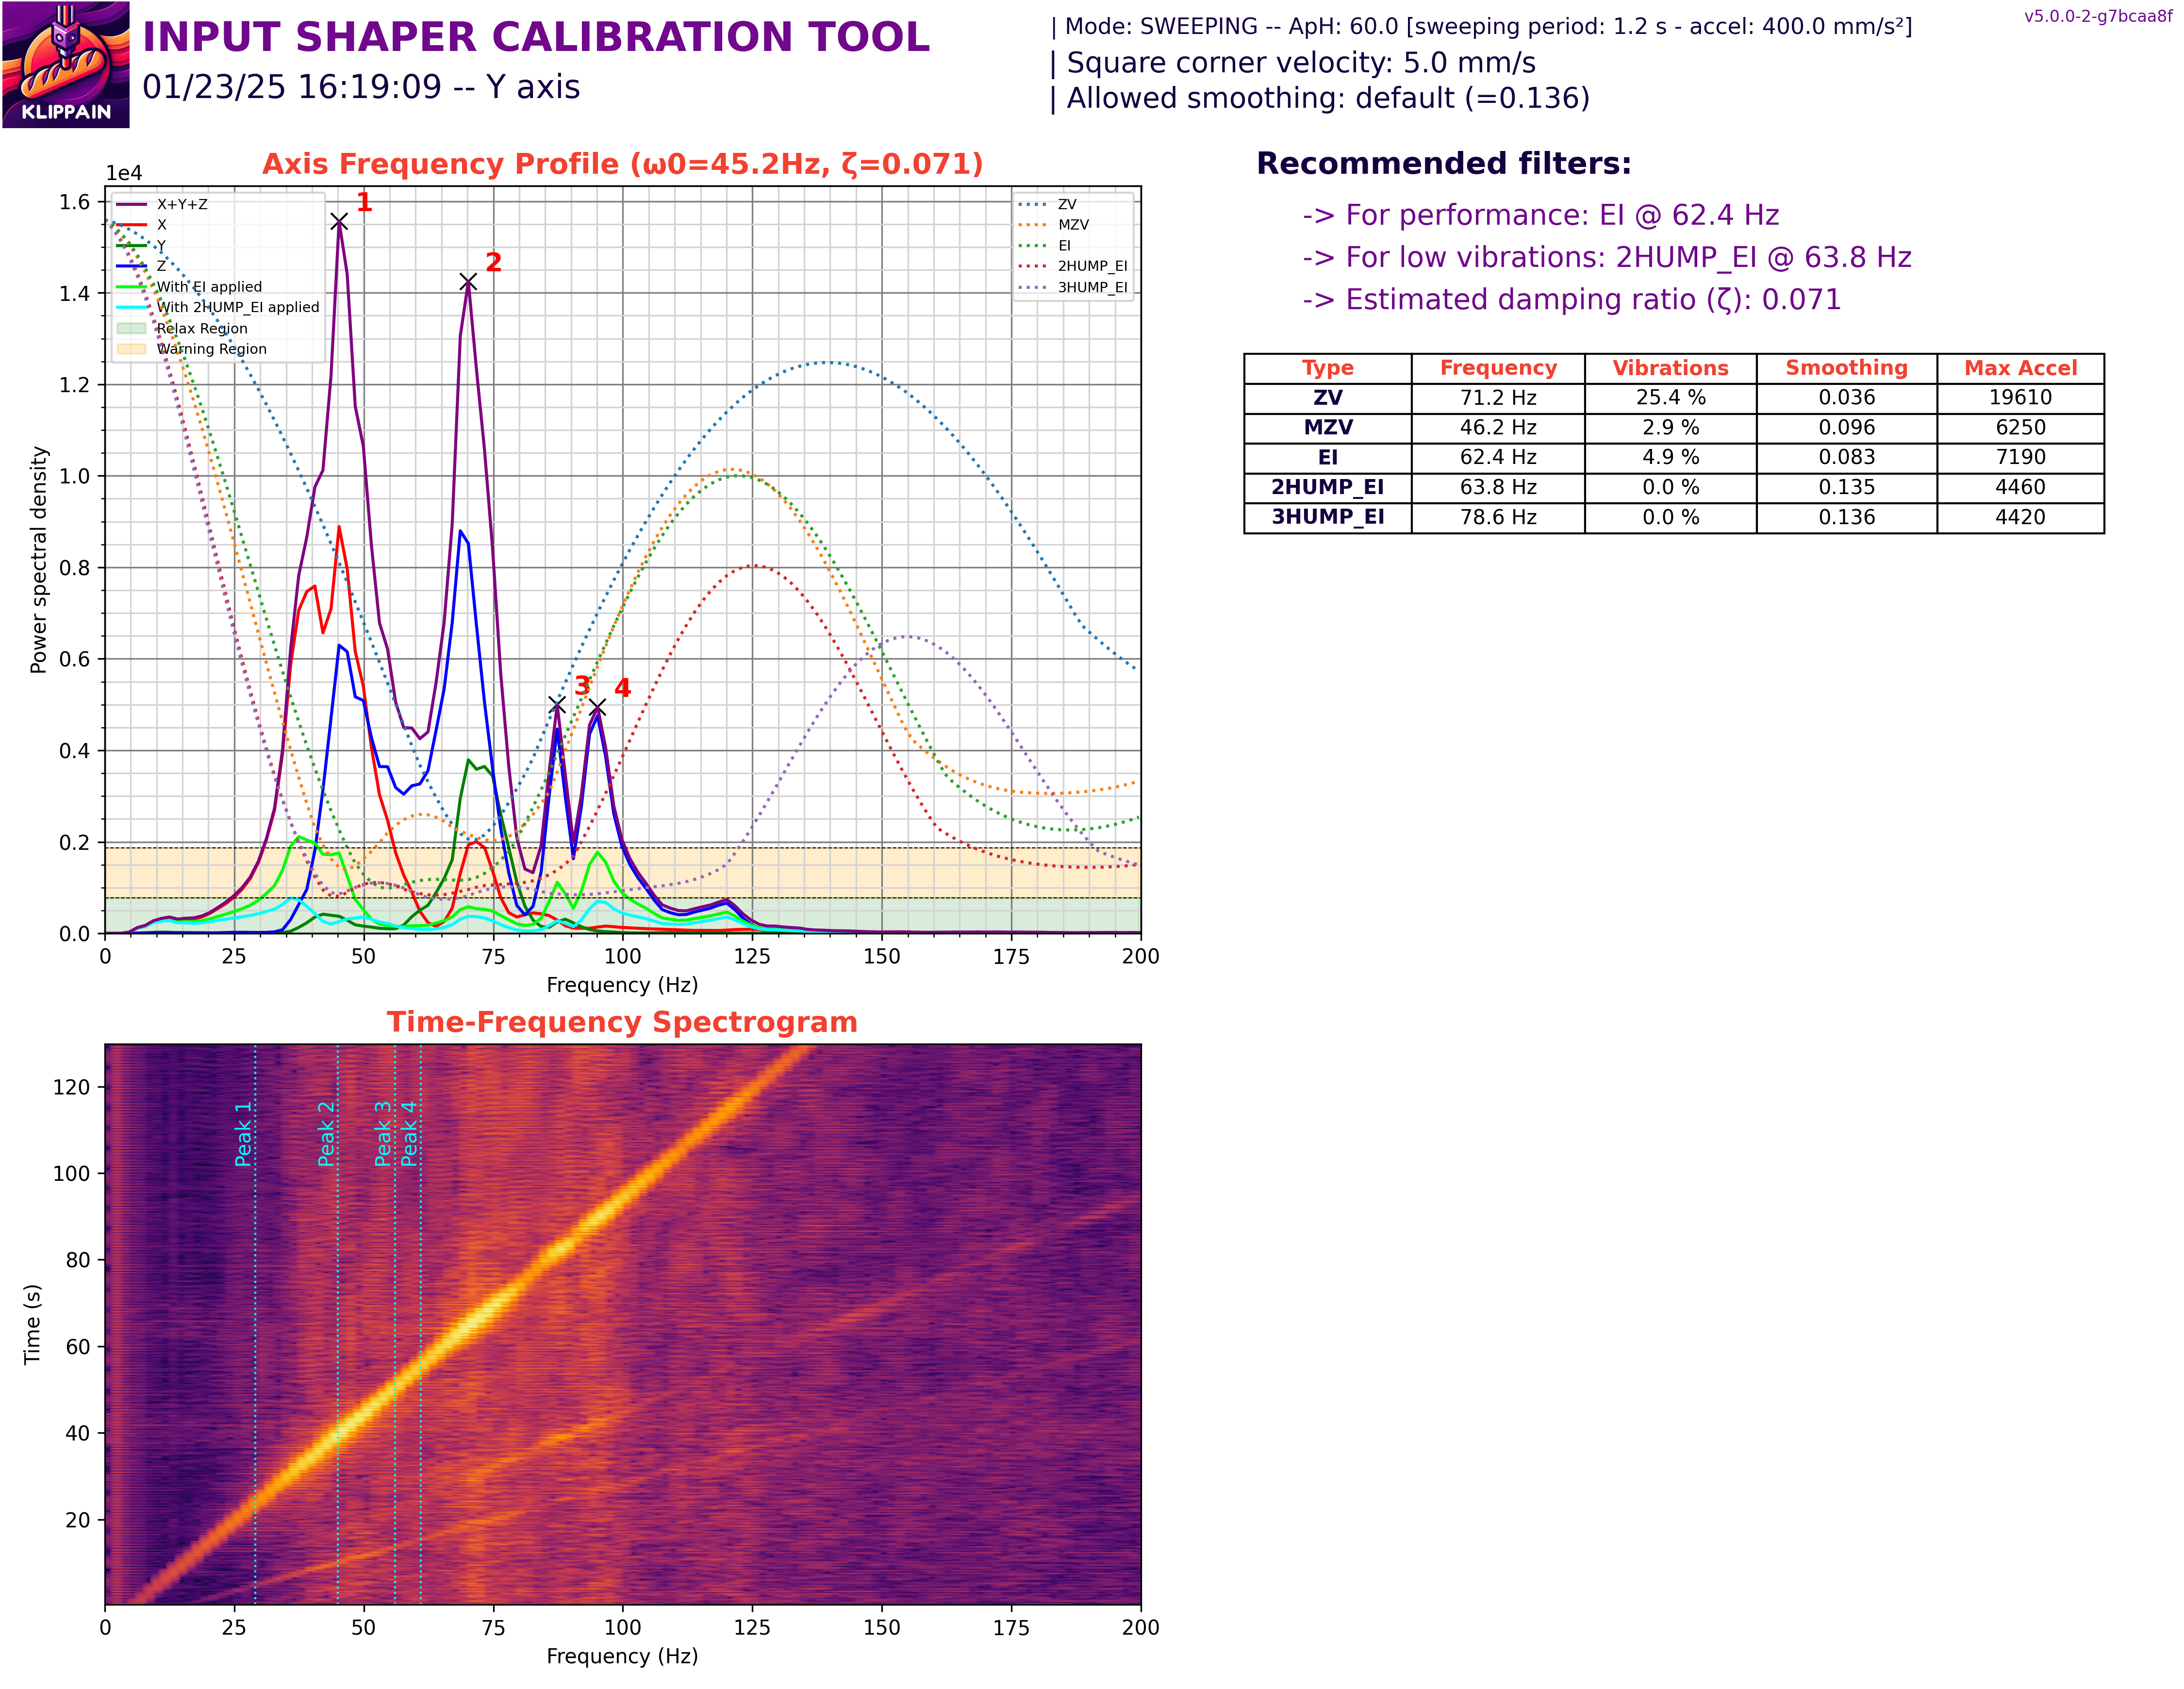Click the Peak 4 spectrogram label
The height and width of the screenshot is (1689, 2184).
point(409,1134)
